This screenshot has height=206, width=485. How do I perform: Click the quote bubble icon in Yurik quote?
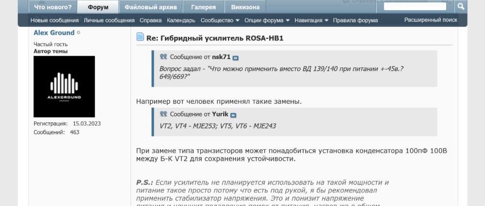[163, 114]
